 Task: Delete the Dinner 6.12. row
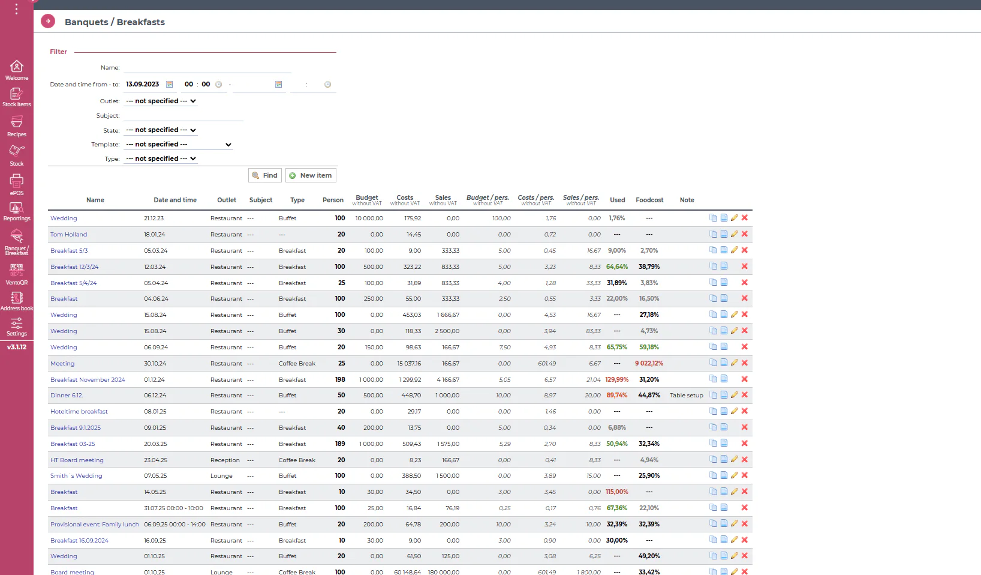[745, 395]
